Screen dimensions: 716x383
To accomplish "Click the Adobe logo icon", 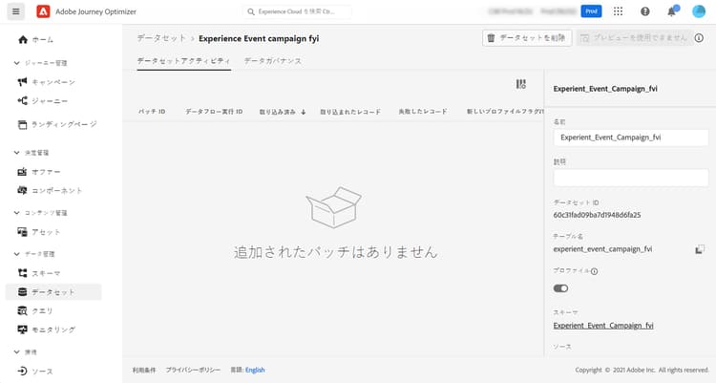I will (x=43, y=11).
